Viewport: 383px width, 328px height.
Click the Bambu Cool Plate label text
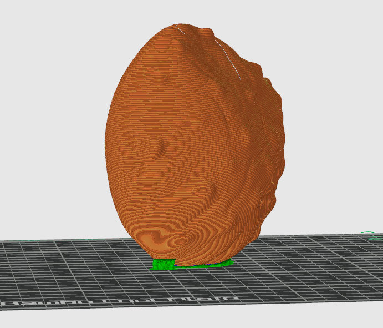click(x=120, y=301)
